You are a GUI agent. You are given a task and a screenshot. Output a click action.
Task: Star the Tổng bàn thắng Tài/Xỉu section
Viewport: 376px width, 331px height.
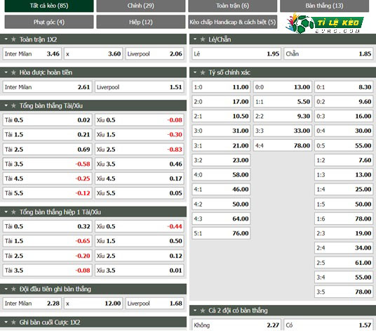click(13, 105)
